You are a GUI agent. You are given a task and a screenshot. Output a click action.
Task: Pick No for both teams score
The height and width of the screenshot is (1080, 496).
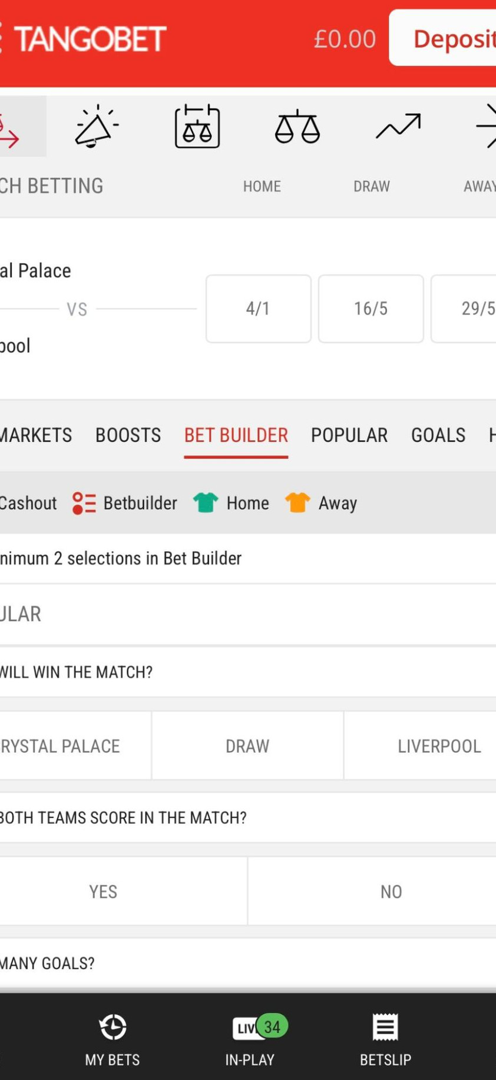(391, 892)
